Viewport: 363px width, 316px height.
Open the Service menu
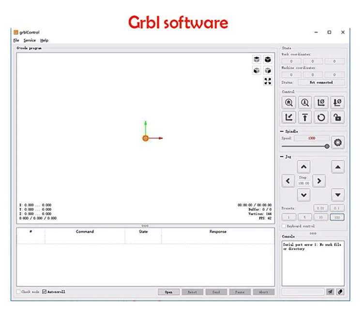[x=30, y=40]
